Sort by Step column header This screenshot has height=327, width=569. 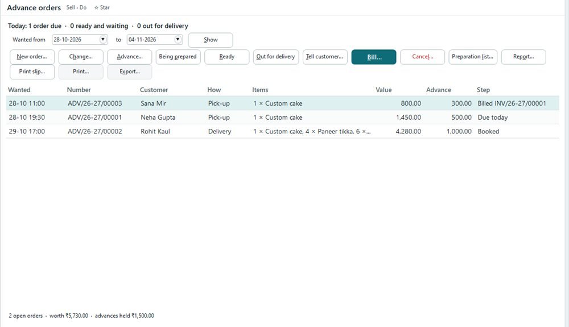pos(483,90)
